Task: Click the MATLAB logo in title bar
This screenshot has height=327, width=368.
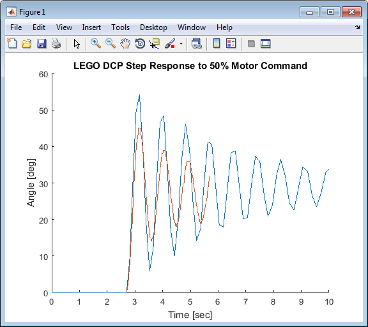Action: coord(11,11)
